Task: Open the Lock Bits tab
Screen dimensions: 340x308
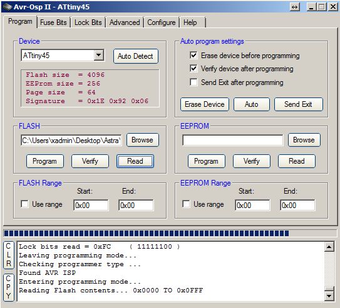Action: (88, 22)
